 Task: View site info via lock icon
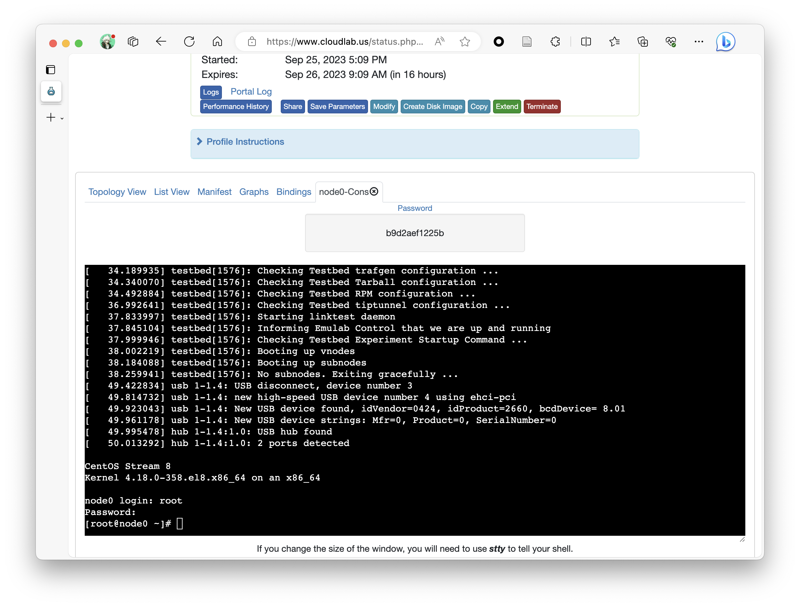click(x=252, y=42)
